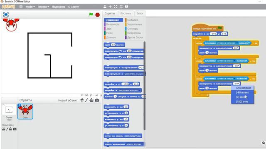Collapse stage with small arrow by coordinates
Image resolution: width=266 pixels, height=149 pixels.
tap(101, 95)
